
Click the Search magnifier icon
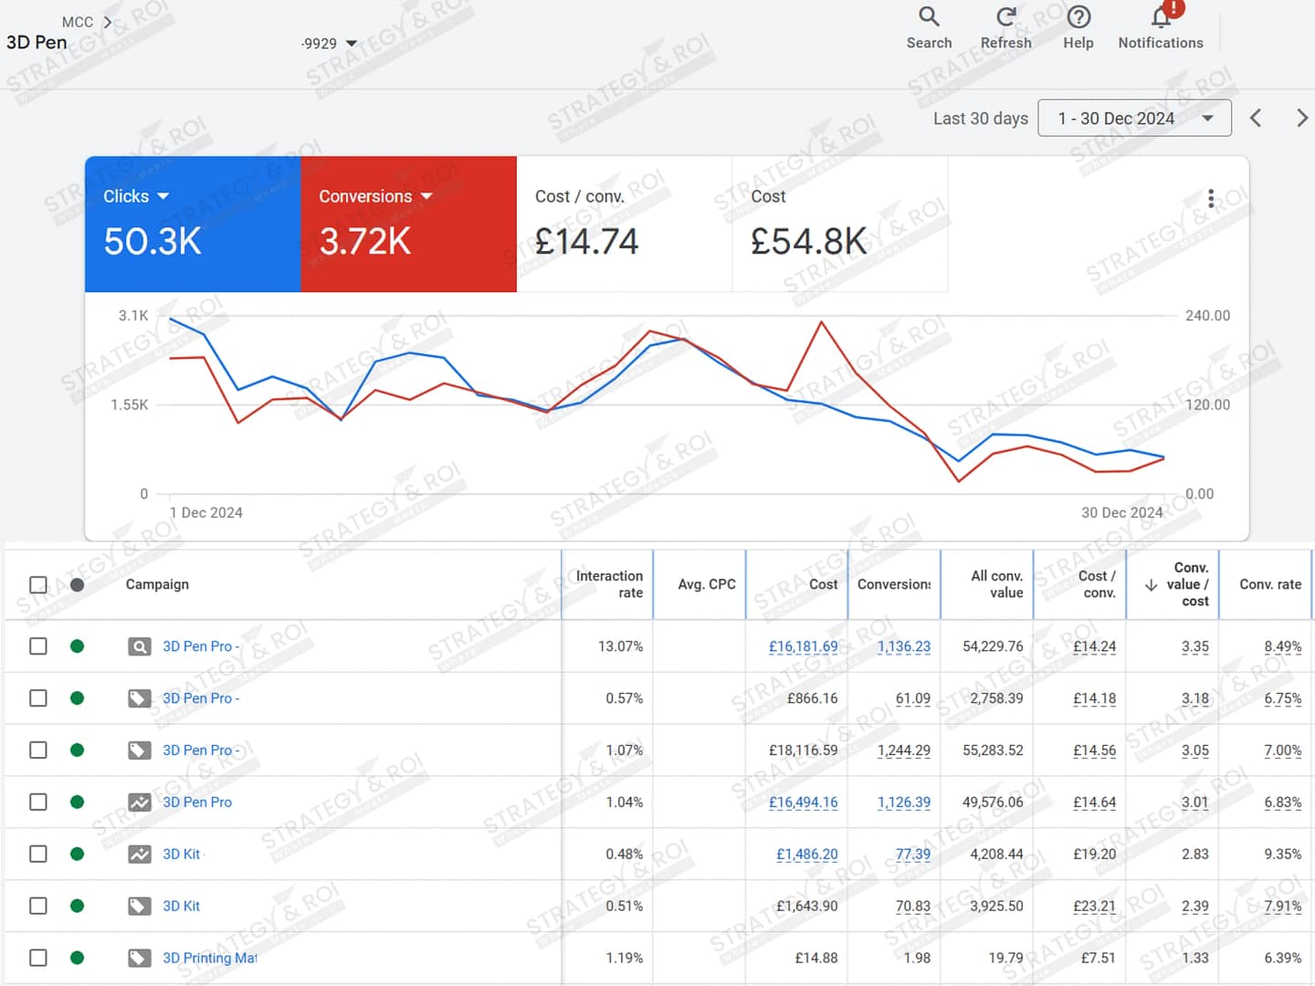pyautogui.click(x=929, y=17)
